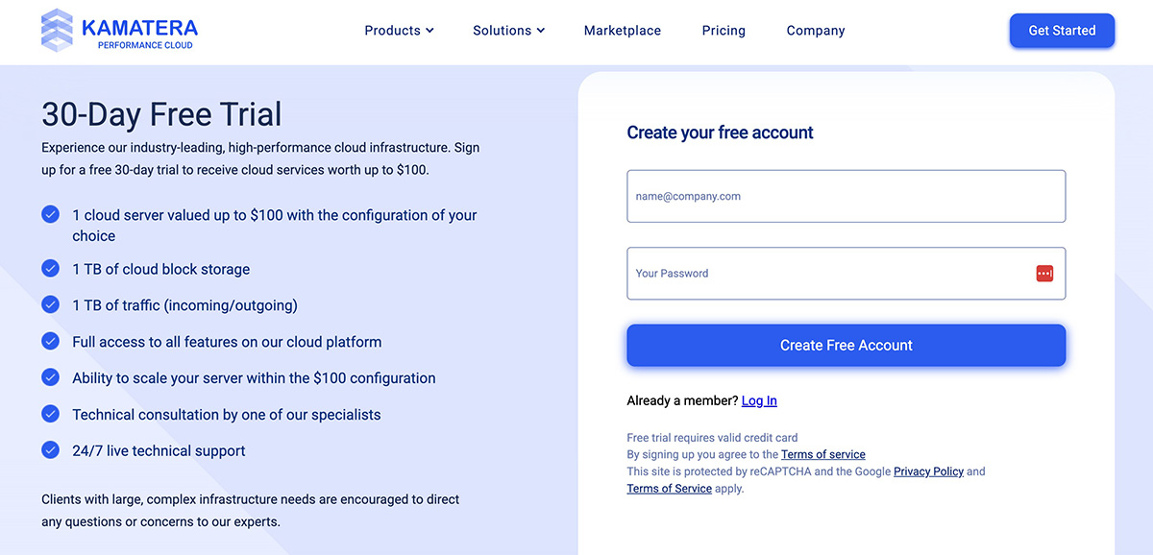Screen dimensions: 1153x555
Task: Click the Get Started button
Action: click(x=1062, y=30)
